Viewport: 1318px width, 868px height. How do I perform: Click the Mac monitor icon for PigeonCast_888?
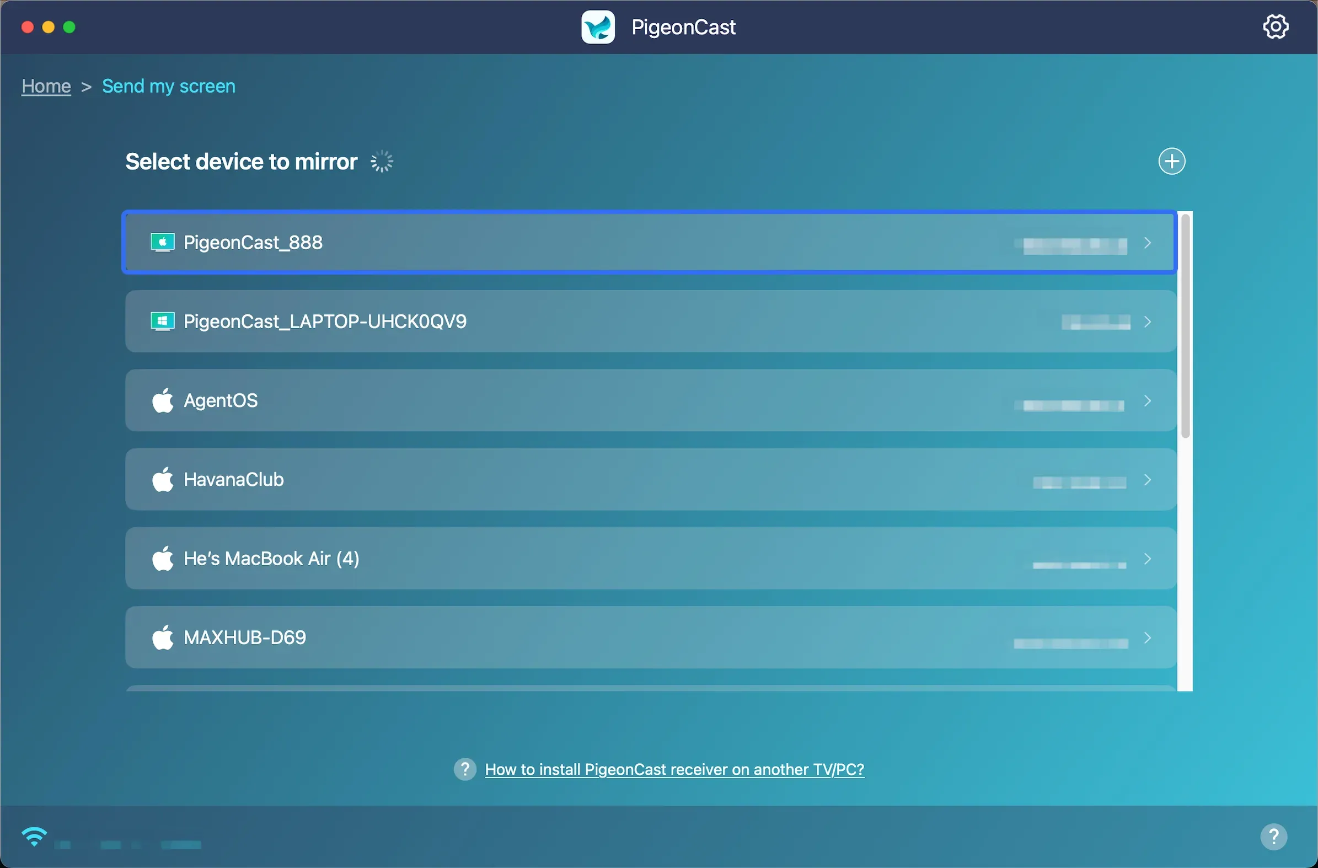[162, 243]
